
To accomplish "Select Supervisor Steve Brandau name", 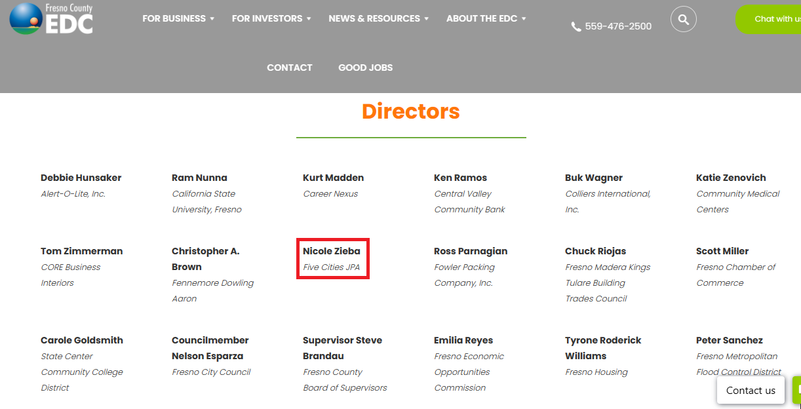I will coord(342,348).
